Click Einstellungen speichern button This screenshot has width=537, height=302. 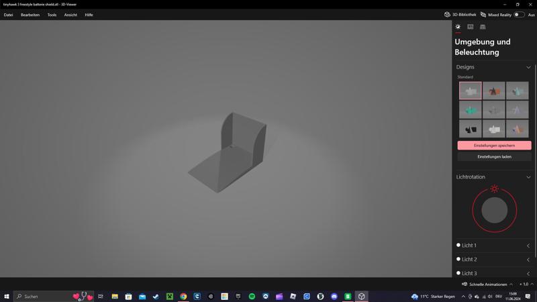[x=494, y=146]
